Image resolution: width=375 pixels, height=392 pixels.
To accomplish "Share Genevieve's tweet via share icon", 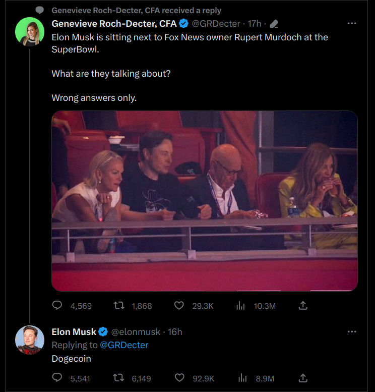I will pyautogui.click(x=303, y=306).
